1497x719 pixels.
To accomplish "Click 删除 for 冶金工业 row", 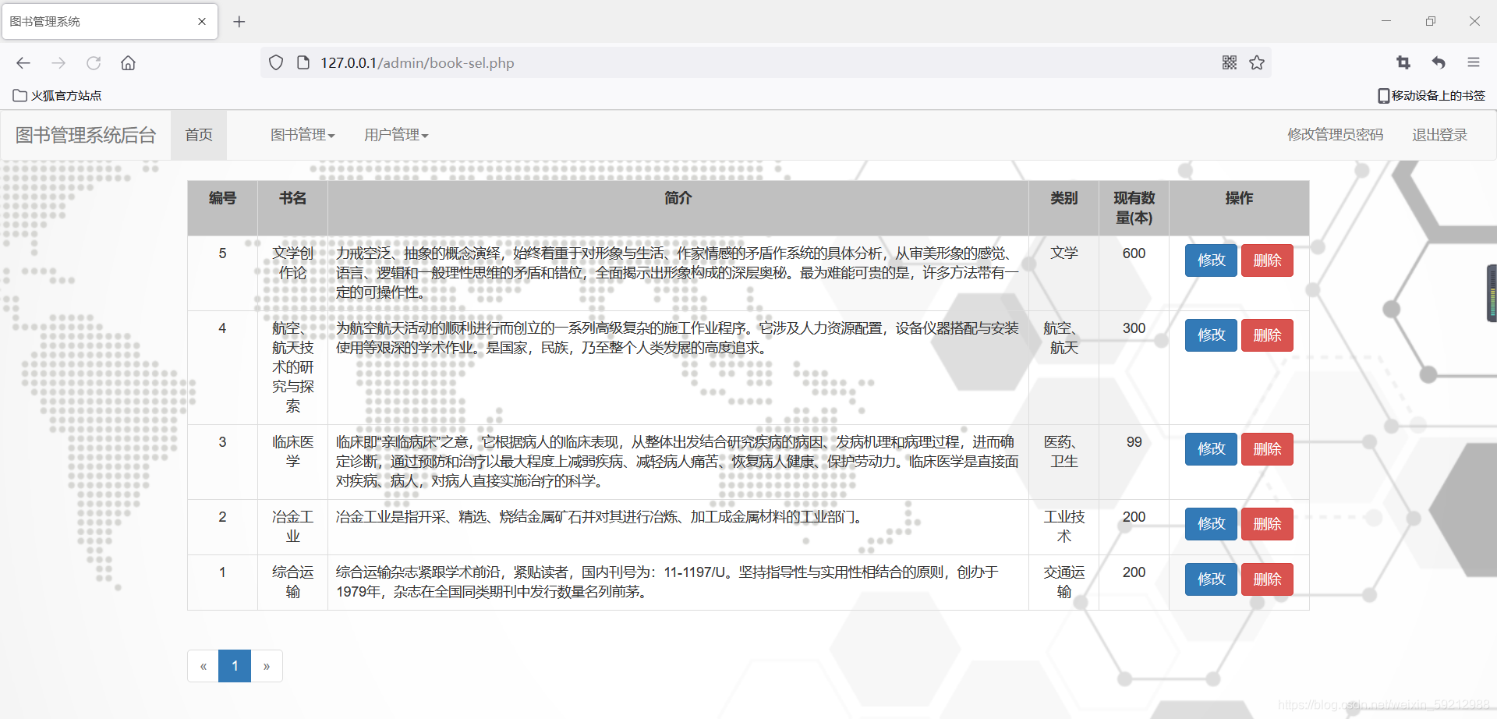I will (1267, 524).
